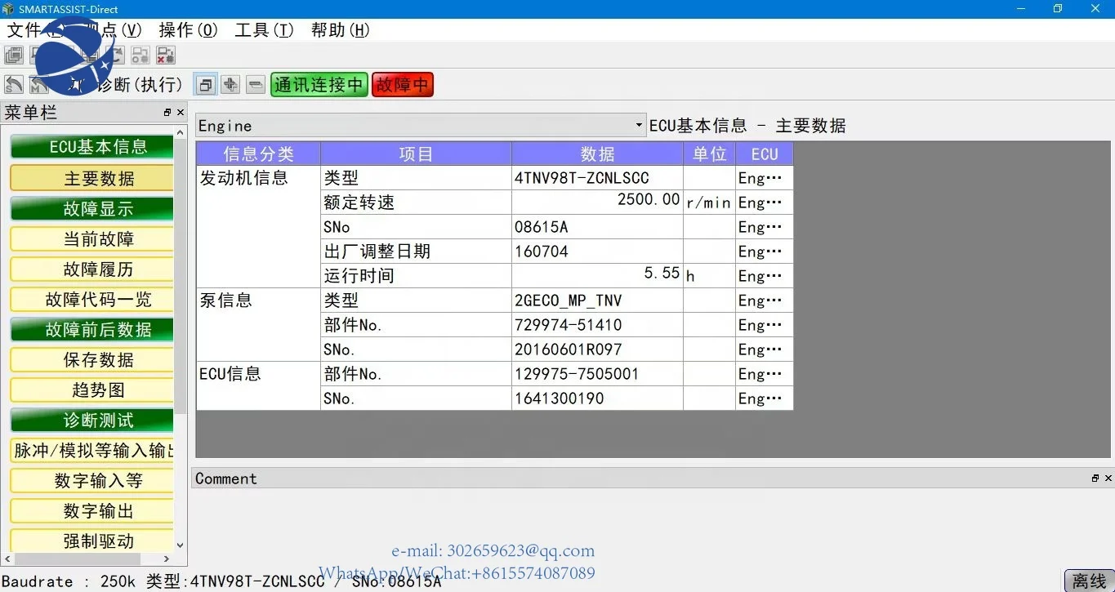
Task: Open the 工具(T) menu
Action: 265,30
